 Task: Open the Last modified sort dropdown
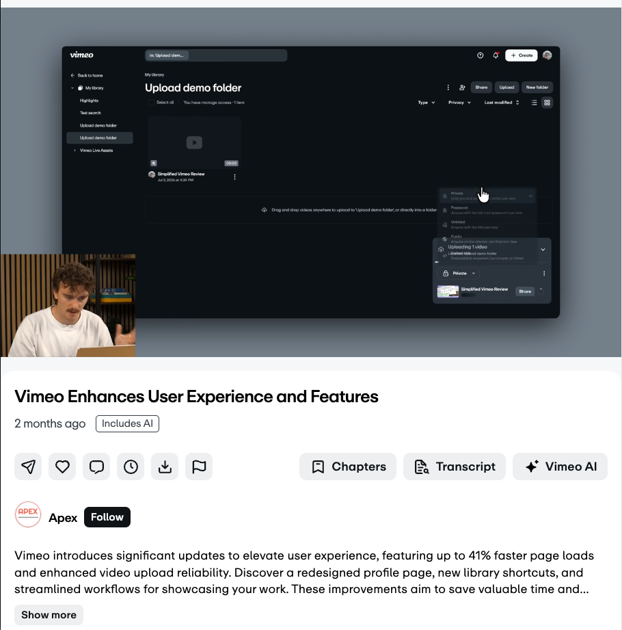click(502, 103)
